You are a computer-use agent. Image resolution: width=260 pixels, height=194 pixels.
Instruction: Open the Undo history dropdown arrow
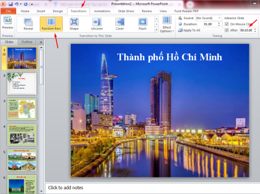[21, 4]
